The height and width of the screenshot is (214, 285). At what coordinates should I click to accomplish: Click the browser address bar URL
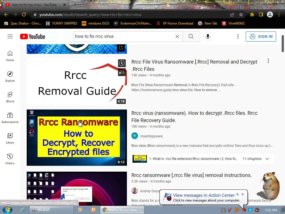[90, 14]
